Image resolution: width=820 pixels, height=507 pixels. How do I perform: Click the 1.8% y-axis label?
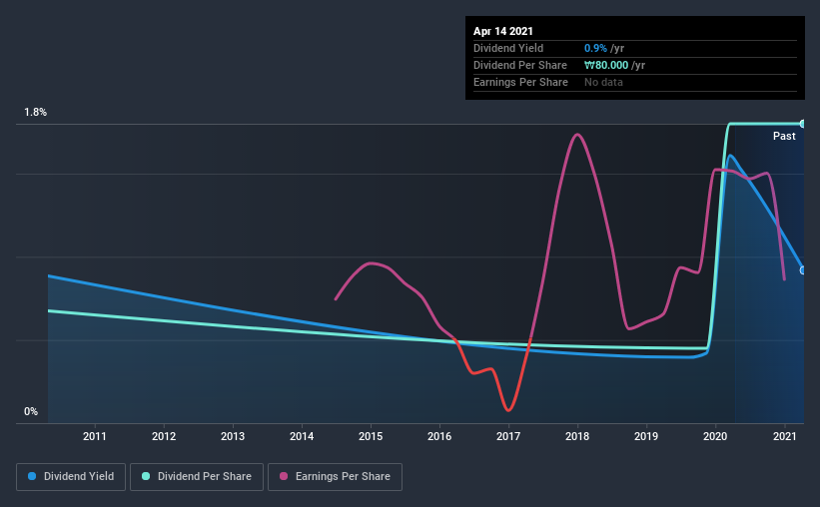pos(36,113)
